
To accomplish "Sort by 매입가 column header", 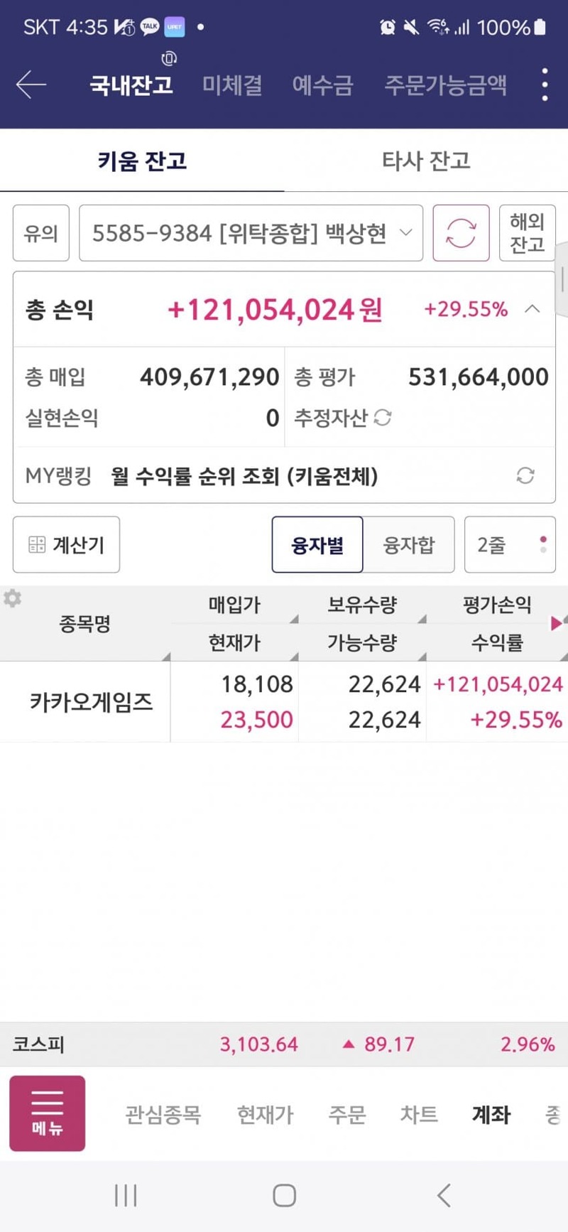I will pos(234,605).
